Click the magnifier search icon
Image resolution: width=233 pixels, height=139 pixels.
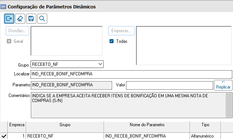coord(42,19)
